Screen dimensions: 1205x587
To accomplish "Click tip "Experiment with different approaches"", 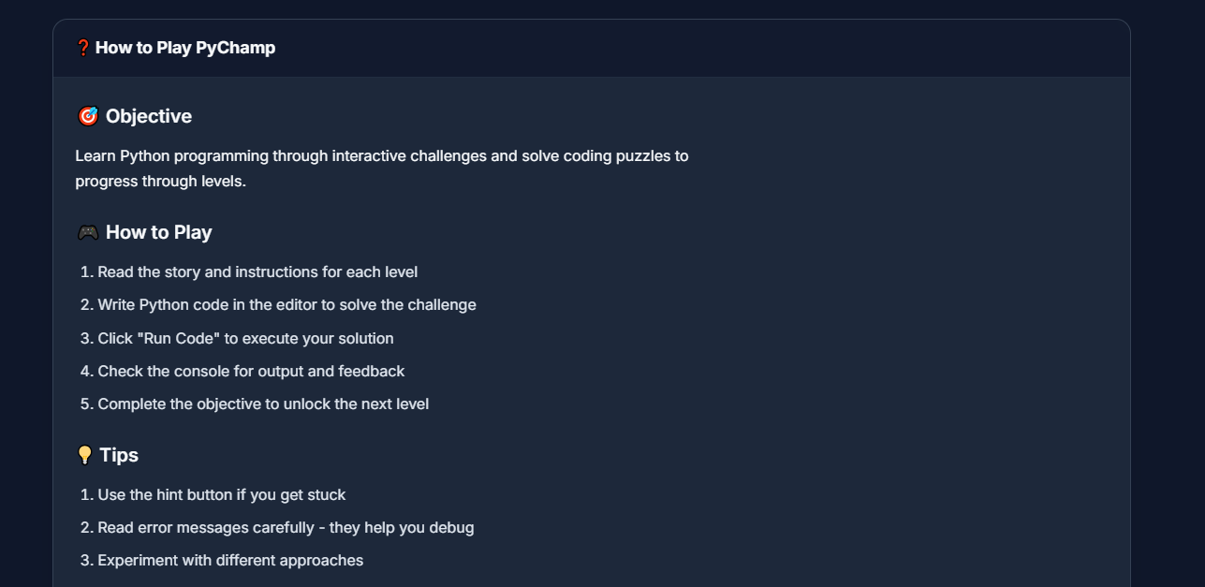I will pos(230,560).
